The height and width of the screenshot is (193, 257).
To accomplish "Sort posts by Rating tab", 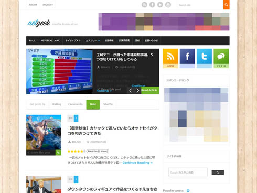I will (57, 104).
